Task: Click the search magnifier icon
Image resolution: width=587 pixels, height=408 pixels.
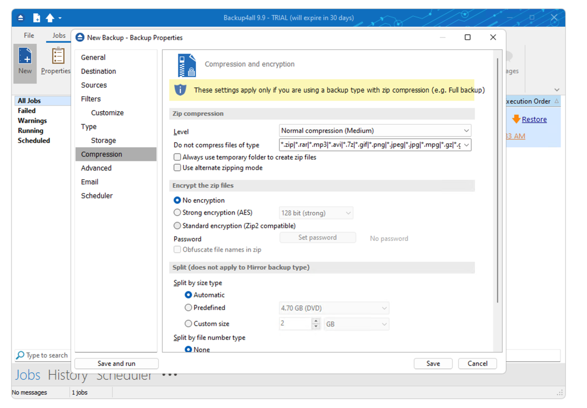Action: [21, 355]
